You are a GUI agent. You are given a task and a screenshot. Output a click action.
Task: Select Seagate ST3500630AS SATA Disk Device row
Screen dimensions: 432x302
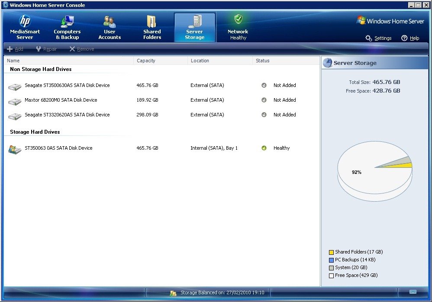click(162, 86)
